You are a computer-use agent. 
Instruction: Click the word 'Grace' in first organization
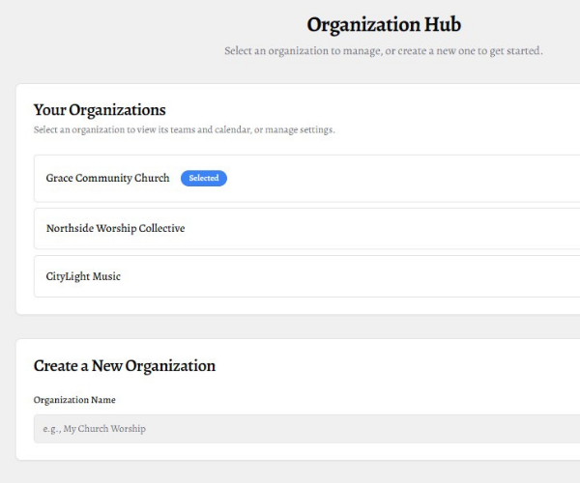point(60,179)
